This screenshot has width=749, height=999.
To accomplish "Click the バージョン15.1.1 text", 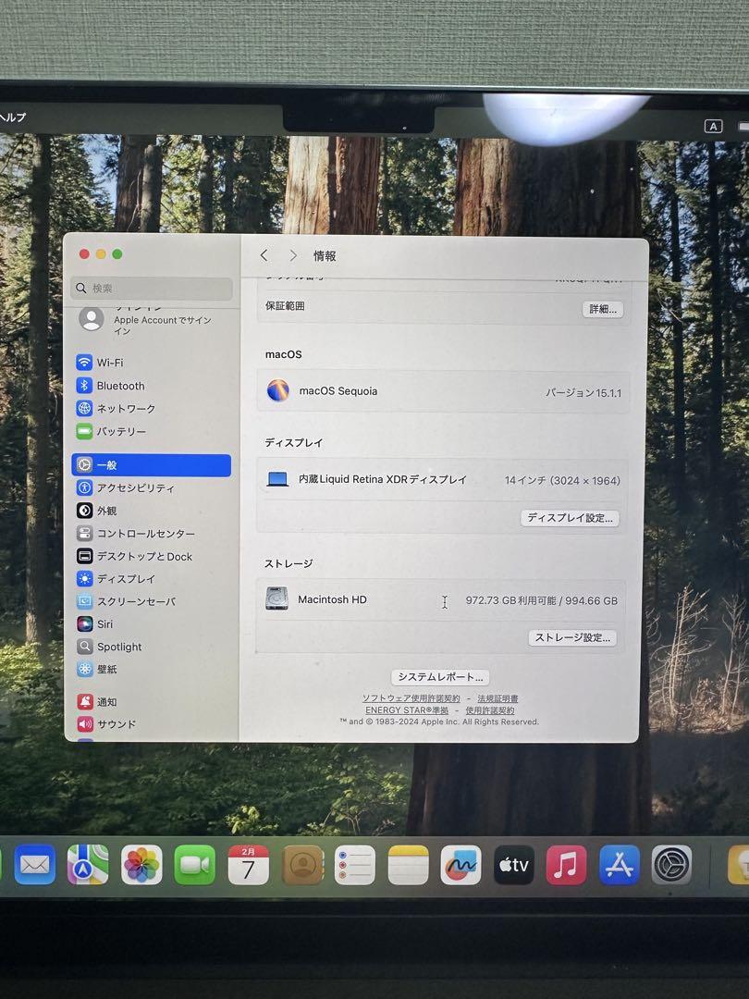I will pyautogui.click(x=583, y=393).
